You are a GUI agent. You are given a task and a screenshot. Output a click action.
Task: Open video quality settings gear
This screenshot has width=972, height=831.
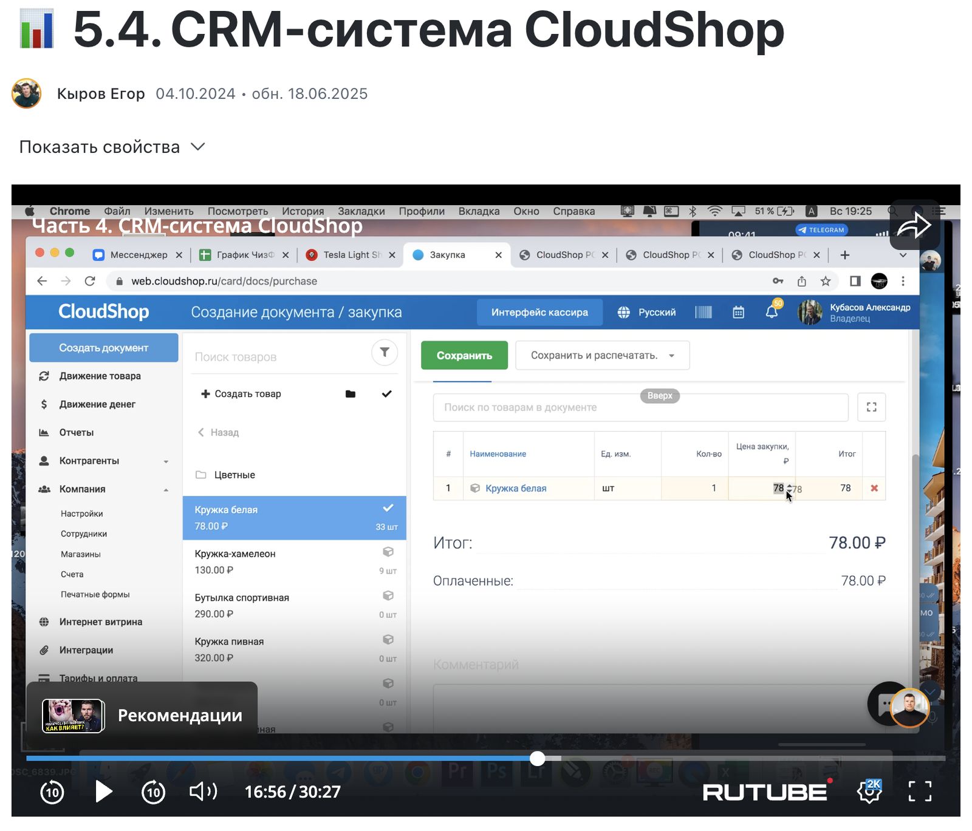(x=869, y=792)
